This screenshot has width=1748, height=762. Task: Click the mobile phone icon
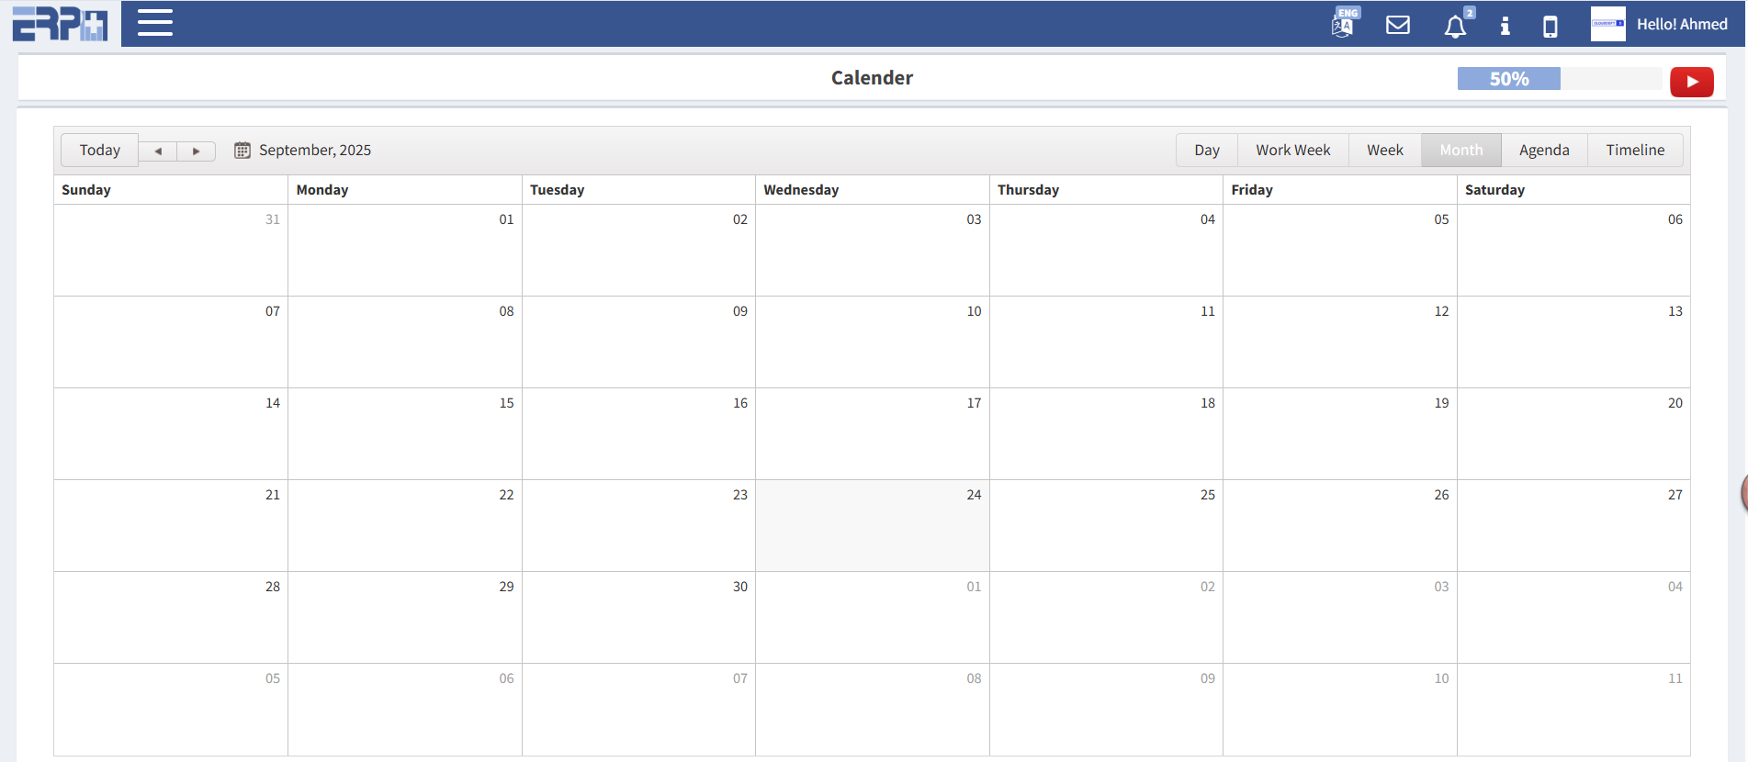1551,27
